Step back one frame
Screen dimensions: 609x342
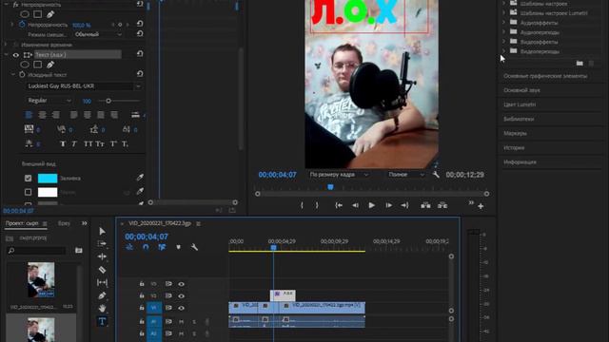point(355,205)
